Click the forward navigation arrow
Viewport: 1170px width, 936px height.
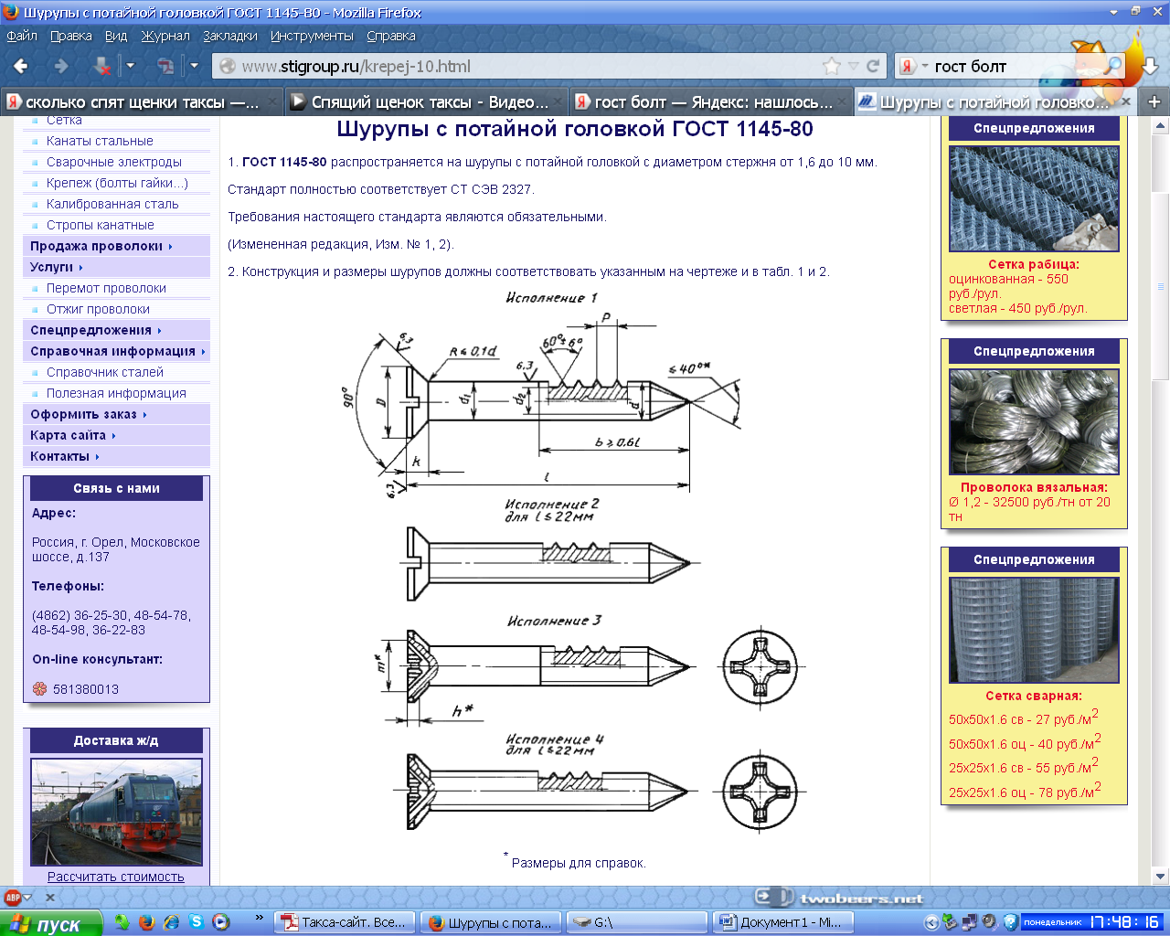click(61, 66)
